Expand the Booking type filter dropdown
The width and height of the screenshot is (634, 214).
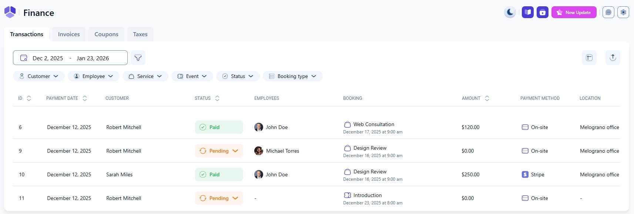coord(292,76)
